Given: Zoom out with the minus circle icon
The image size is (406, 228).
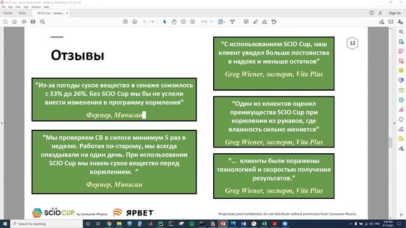Looking at the screenshot, I should [x=183, y=22].
